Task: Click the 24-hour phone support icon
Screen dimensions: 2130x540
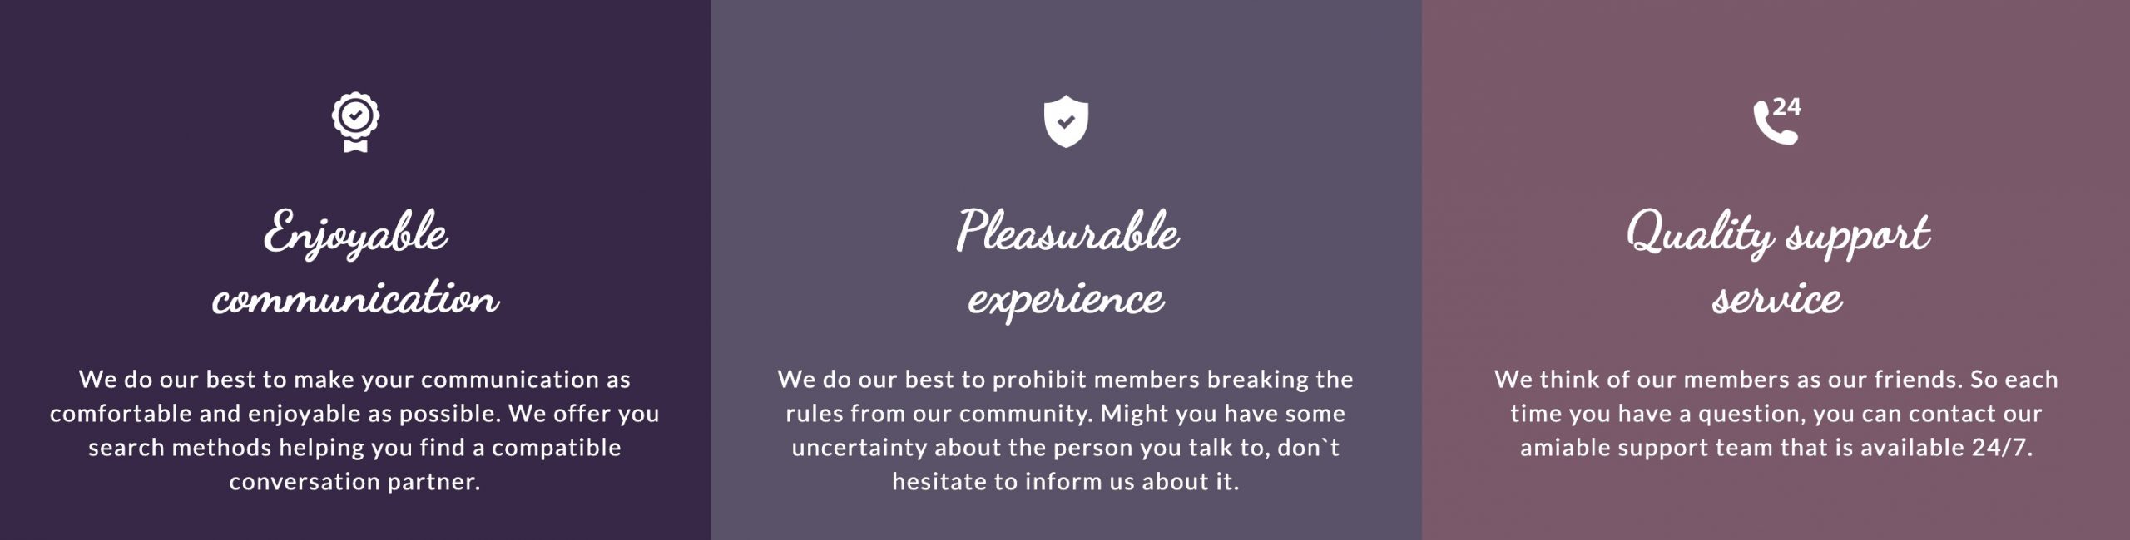Action: (x=1777, y=121)
